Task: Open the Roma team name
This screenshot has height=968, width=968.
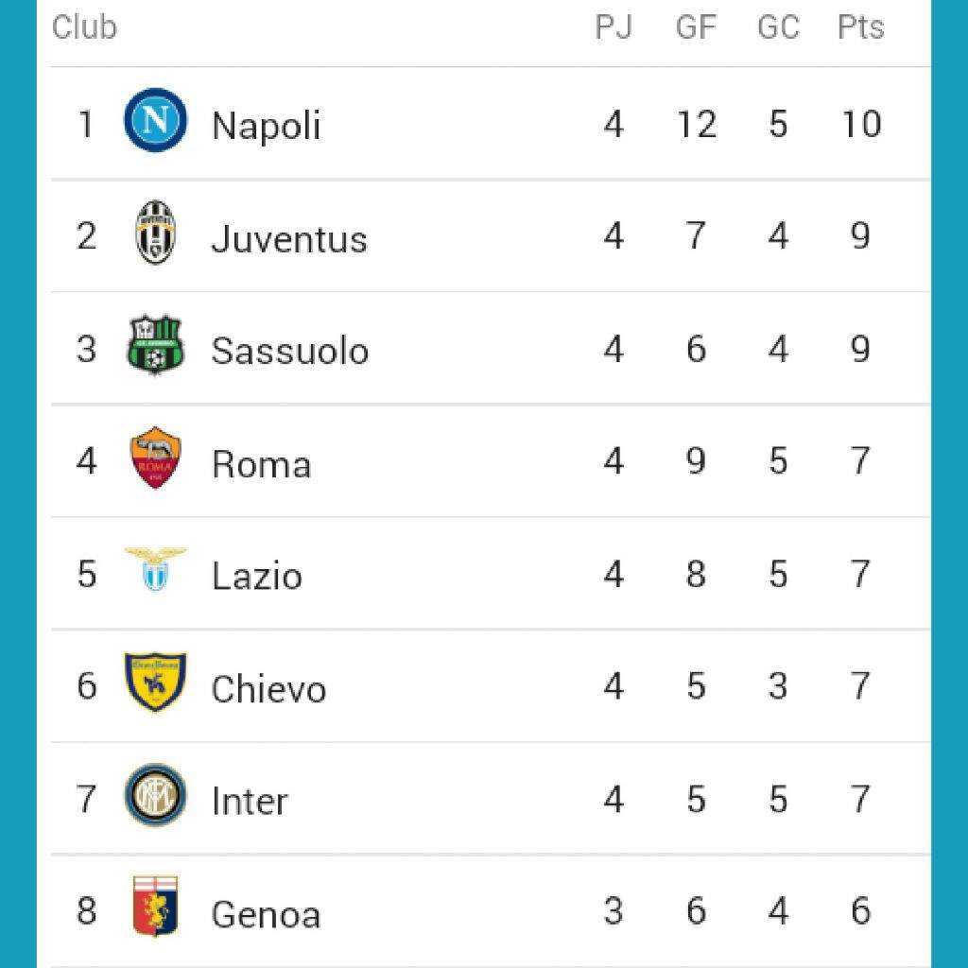Action: point(261,463)
